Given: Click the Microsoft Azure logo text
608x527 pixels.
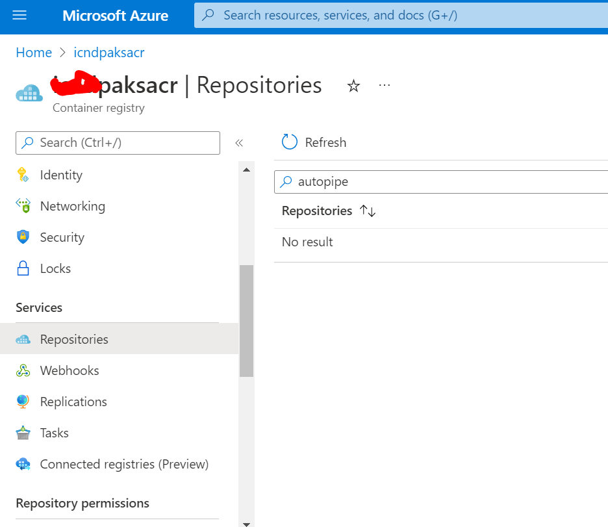Looking at the screenshot, I should (x=115, y=16).
